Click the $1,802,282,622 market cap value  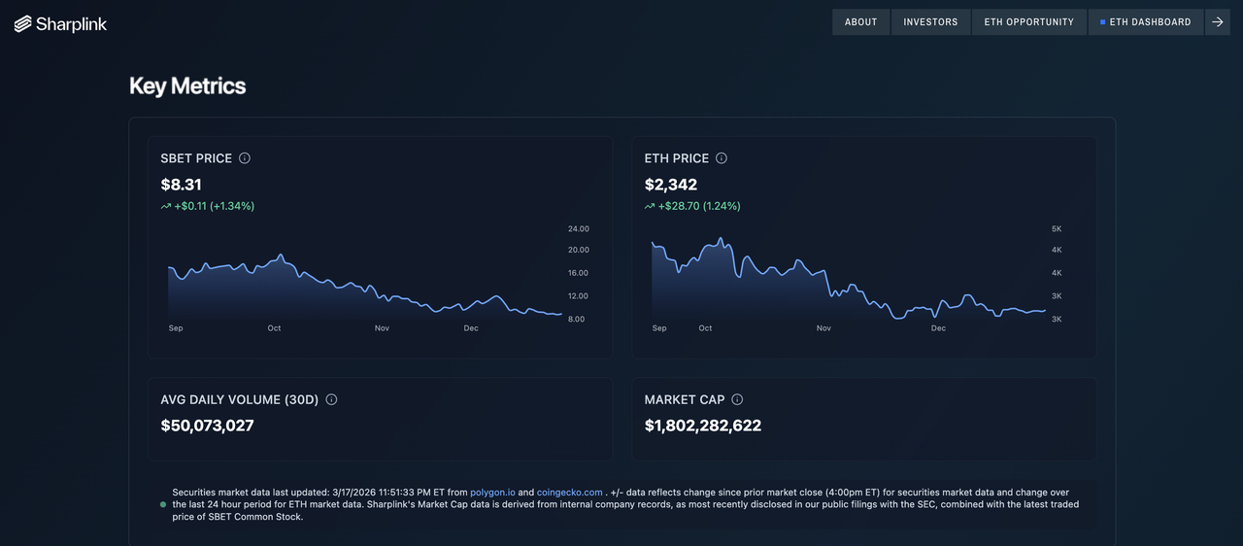[703, 426]
